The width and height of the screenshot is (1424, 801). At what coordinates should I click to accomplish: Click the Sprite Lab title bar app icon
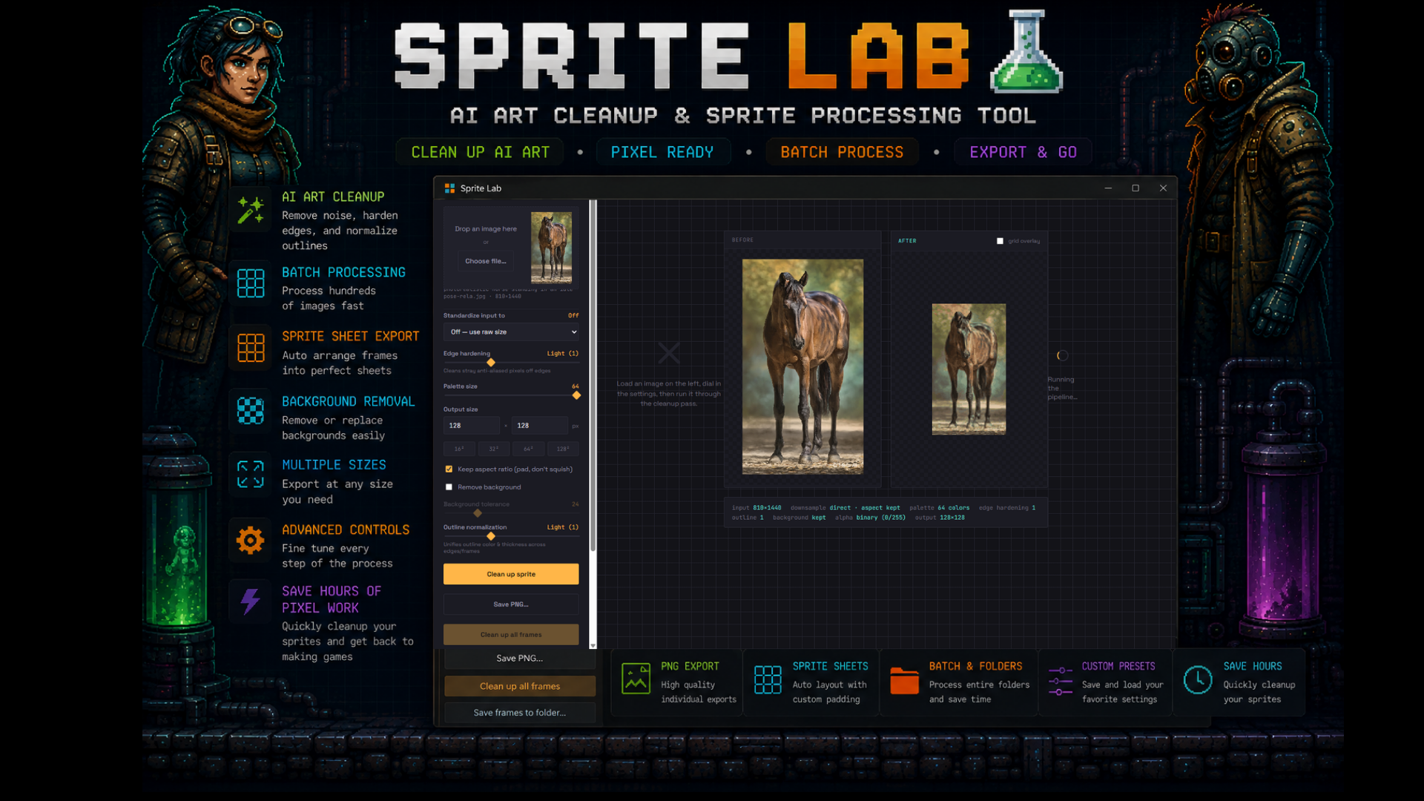click(x=449, y=188)
